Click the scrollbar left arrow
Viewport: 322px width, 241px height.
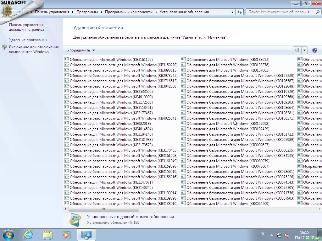coord(65,209)
